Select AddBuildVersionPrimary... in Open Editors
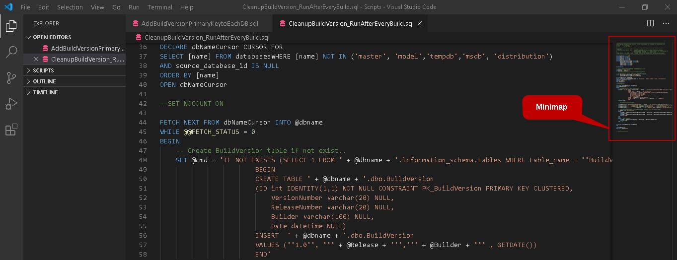Image resolution: width=677 pixels, height=260 pixels. coord(75,48)
